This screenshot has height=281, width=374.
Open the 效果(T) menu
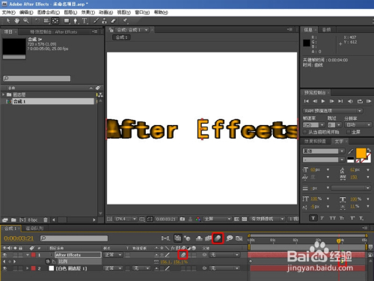coord(88,12)
